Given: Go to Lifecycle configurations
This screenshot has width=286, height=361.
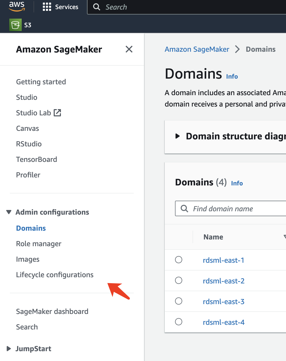Looking at the screenshot, I should (x=55, y=275).
